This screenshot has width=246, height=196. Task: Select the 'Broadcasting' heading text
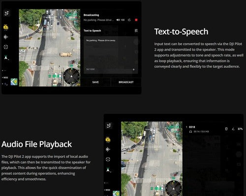coord(92,15)
